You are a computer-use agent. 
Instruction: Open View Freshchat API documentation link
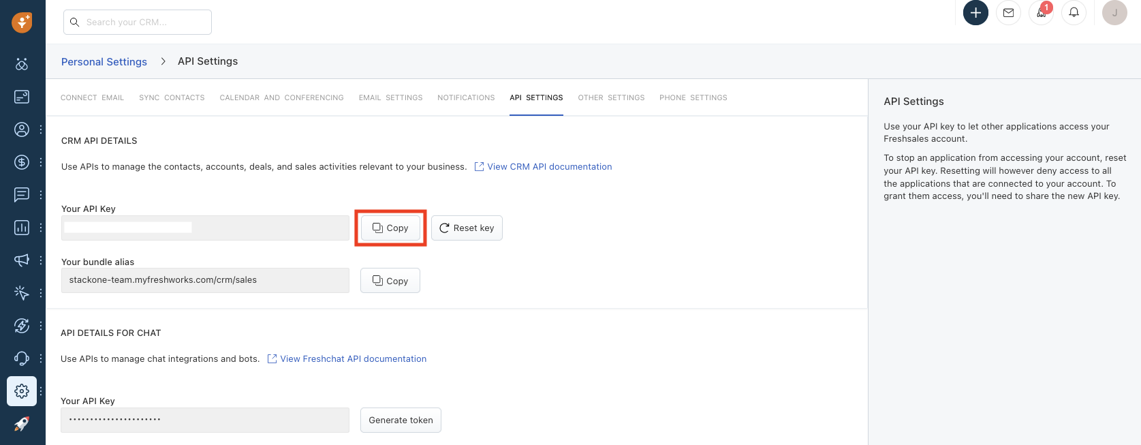(x=354, y=359)
